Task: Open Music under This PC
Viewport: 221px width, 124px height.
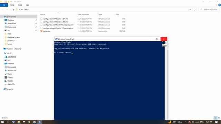Action: click(x=10, y=74)
